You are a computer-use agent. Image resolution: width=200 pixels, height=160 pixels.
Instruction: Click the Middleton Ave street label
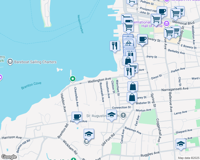click(x=193, y=35)
